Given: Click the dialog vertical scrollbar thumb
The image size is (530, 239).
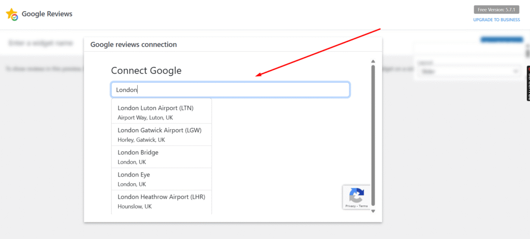Looking at the screenshot, I should (x=373, y=135).
